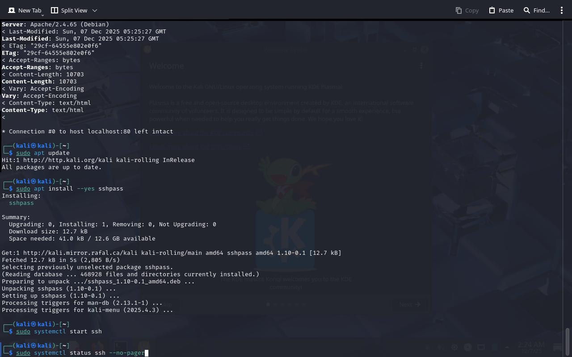Open the New Tab profile dropdown arrow
572x357 pixels.
[42, 15]
